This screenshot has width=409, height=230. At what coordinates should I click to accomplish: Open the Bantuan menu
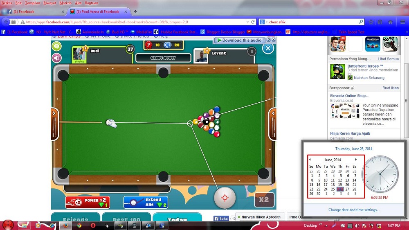pyautogui.click(x=92, y=3)
